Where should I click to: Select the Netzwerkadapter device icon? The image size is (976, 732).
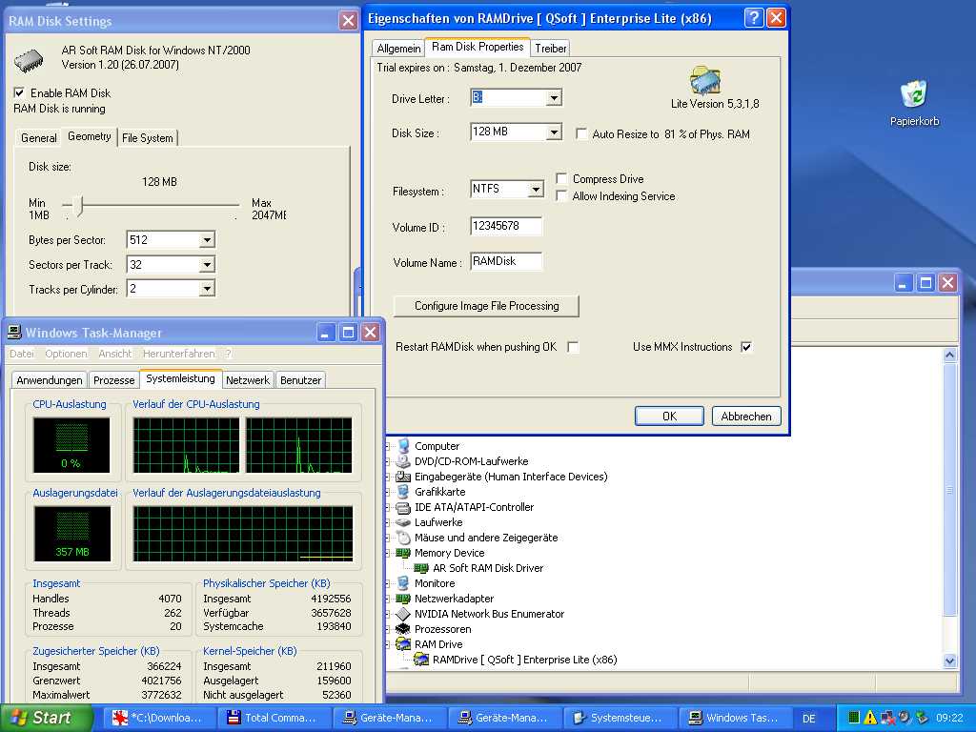[403, 599]
